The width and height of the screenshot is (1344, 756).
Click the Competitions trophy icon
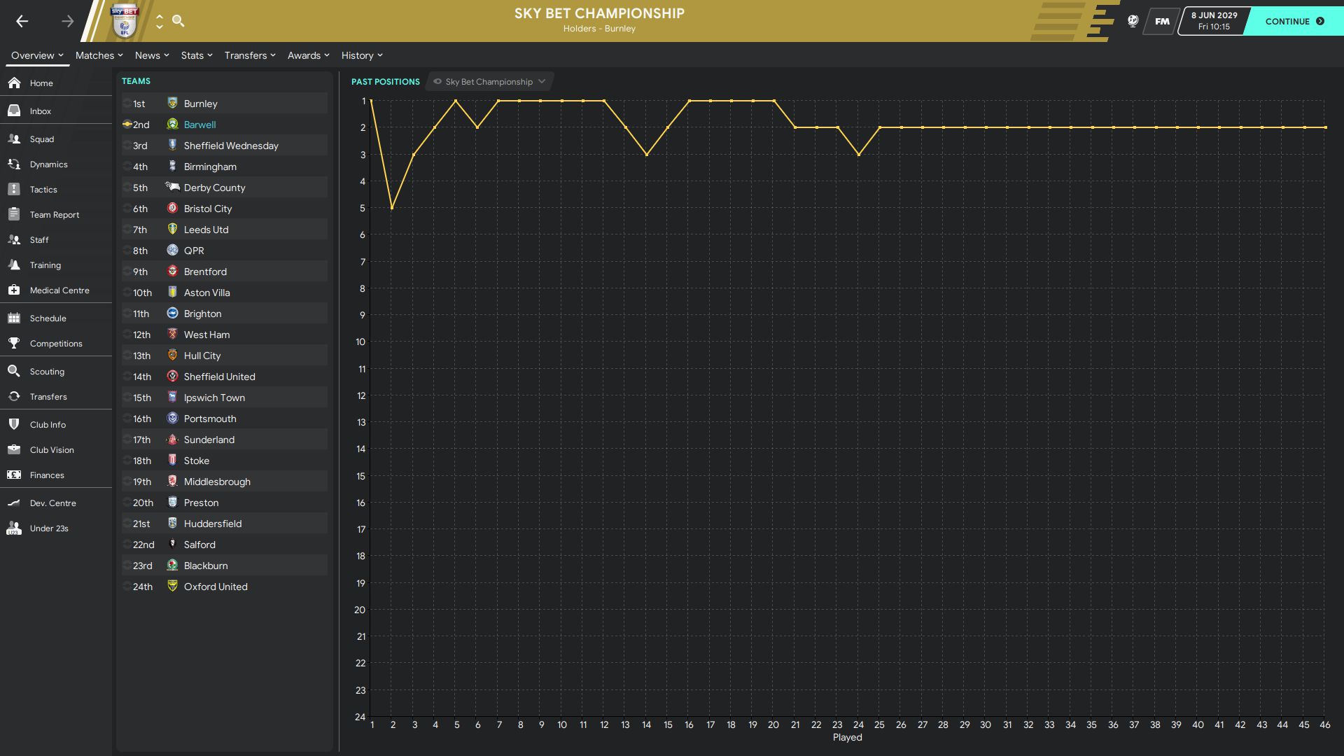tap(14, 343)
